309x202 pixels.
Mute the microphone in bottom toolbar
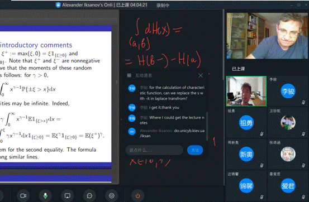45,196
